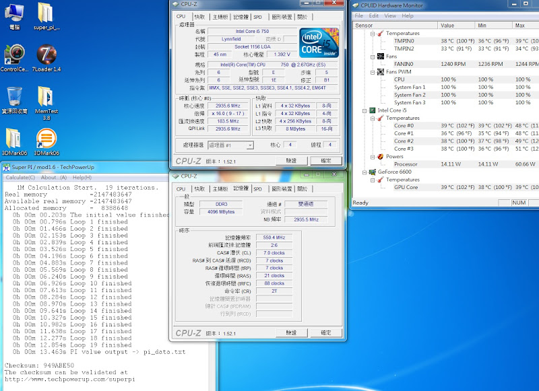Click the CPUID Hardware Monitor title icon
The width and height of the screenshot is (539, 391).
356,5
